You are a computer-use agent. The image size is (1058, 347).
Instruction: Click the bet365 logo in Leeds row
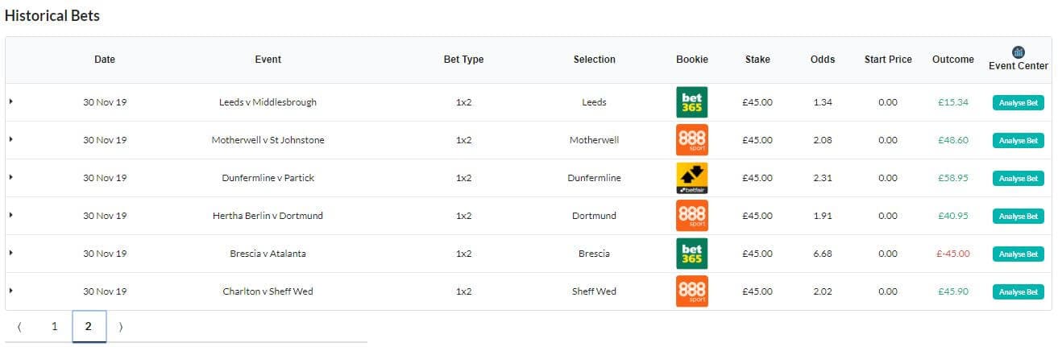[x=691, y=102]
